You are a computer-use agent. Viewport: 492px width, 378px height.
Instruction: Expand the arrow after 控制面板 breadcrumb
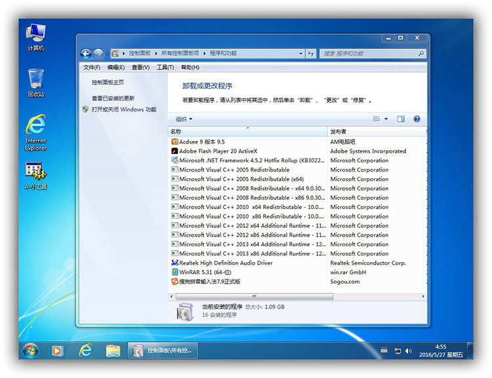156,54
